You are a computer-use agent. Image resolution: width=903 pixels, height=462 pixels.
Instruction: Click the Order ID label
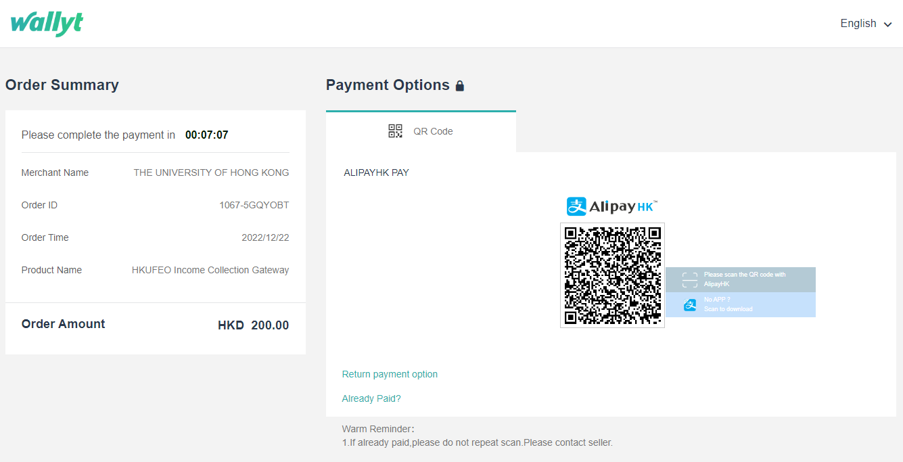(x=39, y=205)
